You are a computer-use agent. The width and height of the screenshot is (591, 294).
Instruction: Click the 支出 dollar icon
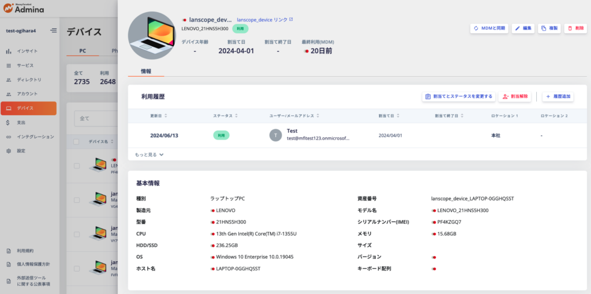click(9, 123)
